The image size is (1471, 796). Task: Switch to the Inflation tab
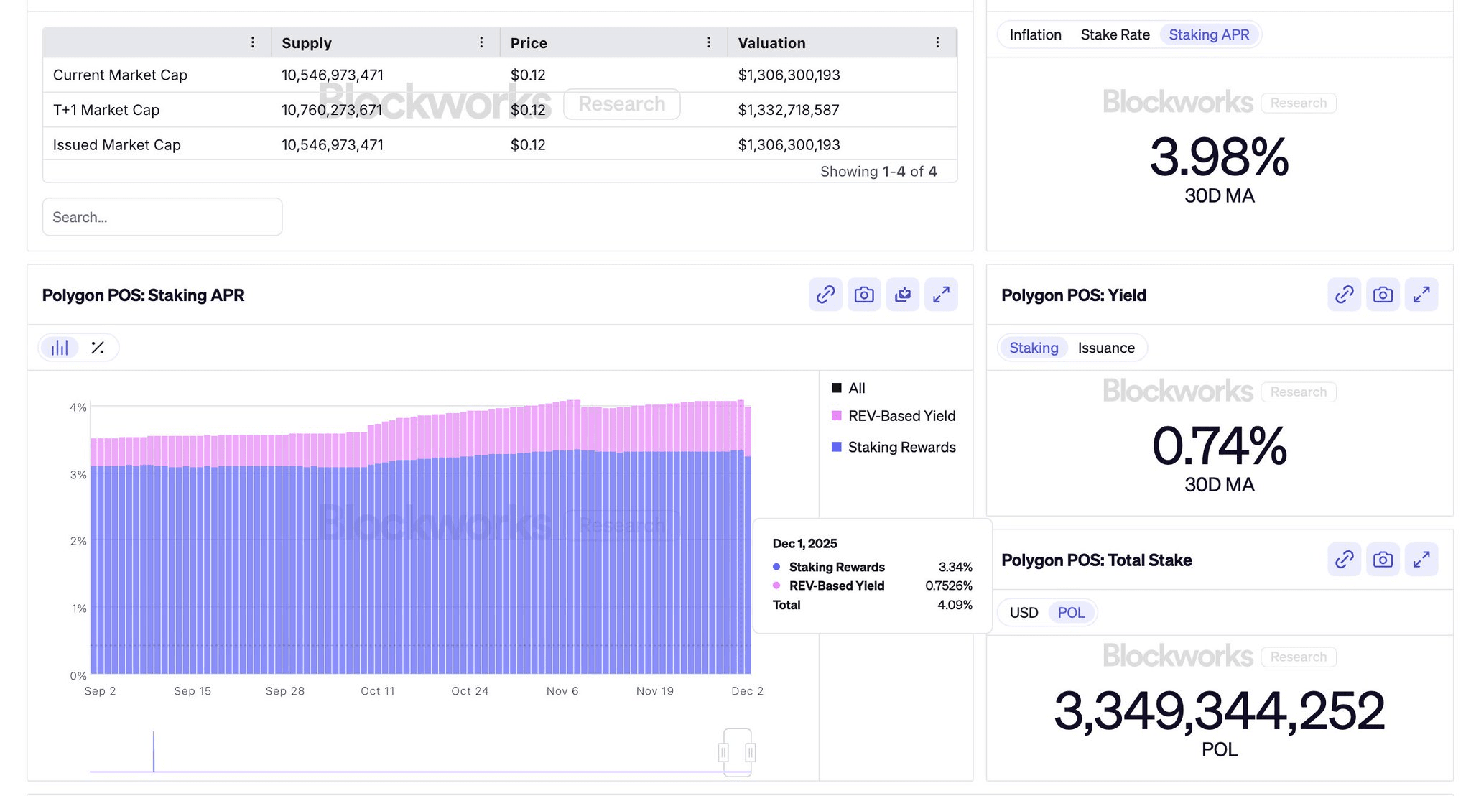[x=1035, y=34]
